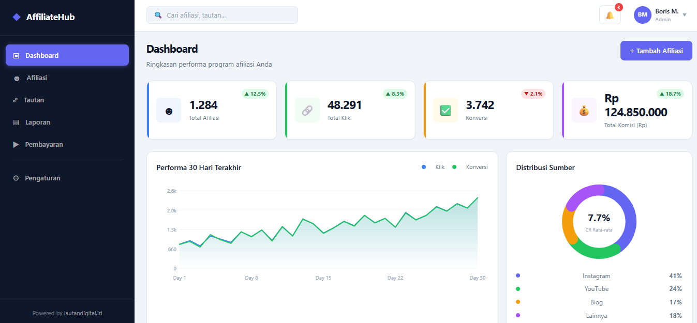Click the Day 30 axis label

pos(478,278)
